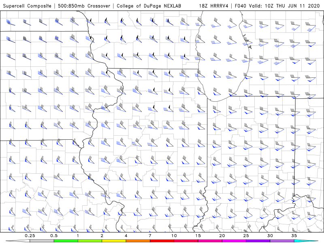Click the "15" scale label
The image size is (324, 243).
click(198, 236)
